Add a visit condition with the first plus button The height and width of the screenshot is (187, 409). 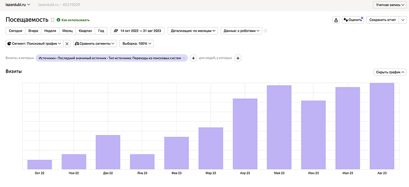click(193, 58)
